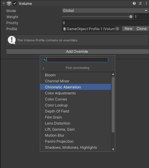Image resolution: width=149 pixels, height=168 pixels.
Task: Click the Post-processing header label
Action: click(x=78, y=68)
